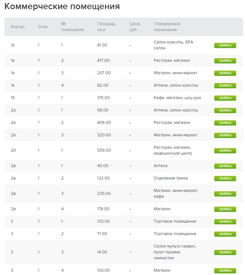This screenshot has width=245, height=275.
Task: Select the Цена, руб. column header
Action: click(x=135, y=27)
